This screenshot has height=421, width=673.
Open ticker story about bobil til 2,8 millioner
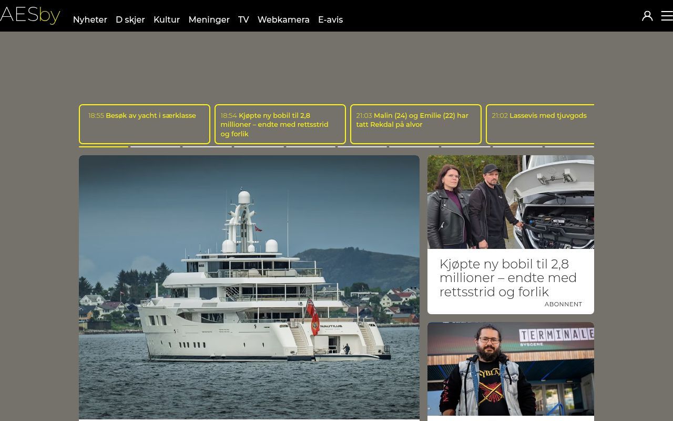tap(280, 124)
